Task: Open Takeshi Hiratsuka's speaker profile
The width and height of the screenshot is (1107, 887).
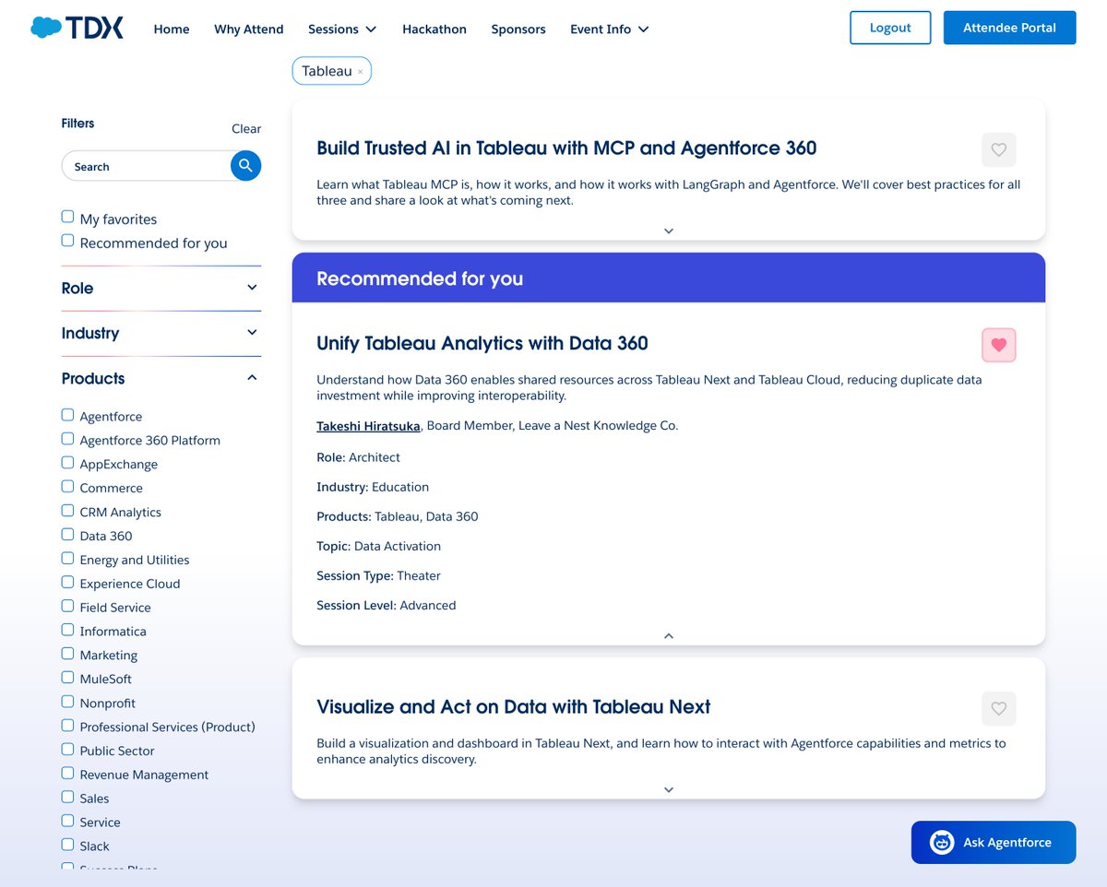Action: pos(368,426)
